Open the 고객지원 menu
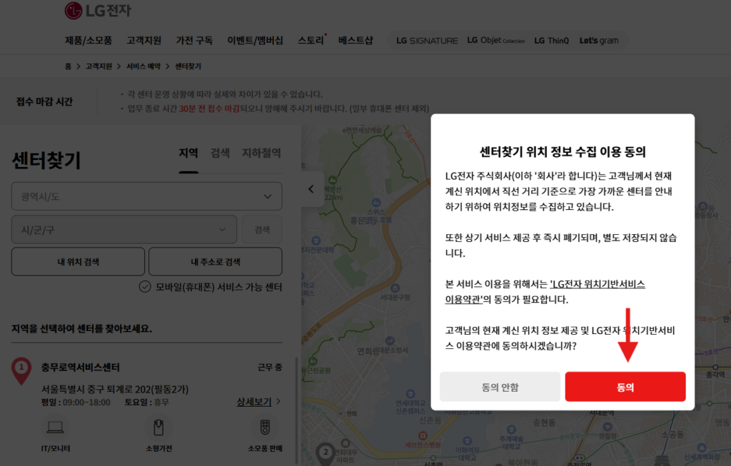The image size is (731, 466). click(144, 41)
